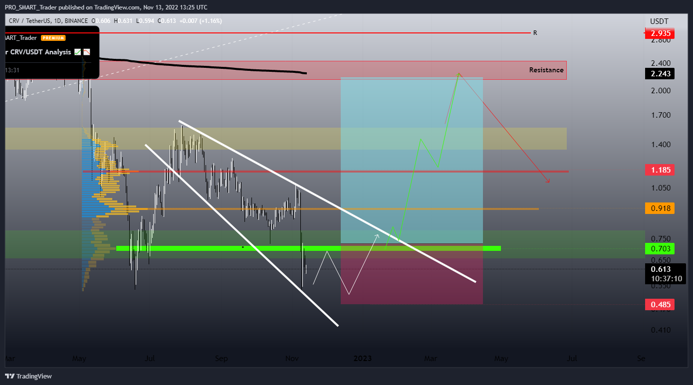Click the 0.750 price scale value
The height and width of the screenshot is (385, 693).
pyautogui.click(x=660, y=238)
